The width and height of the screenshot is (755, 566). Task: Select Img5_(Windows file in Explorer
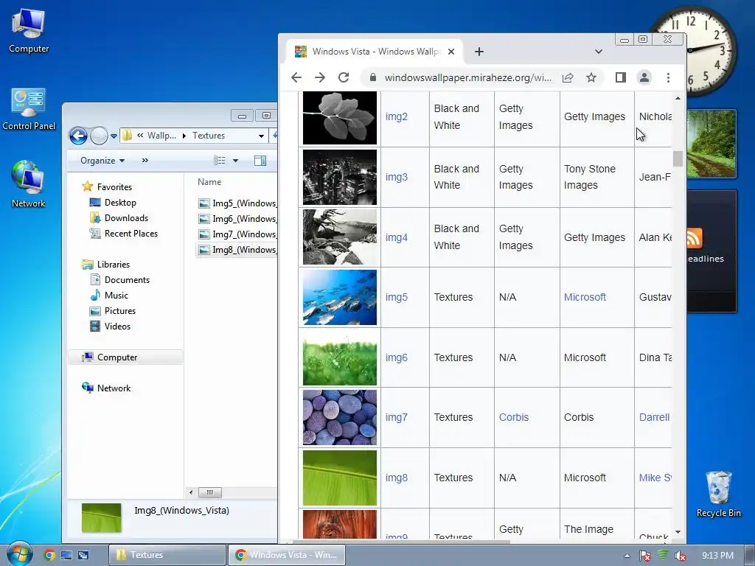pyautogui.click(x=237, y=203)
